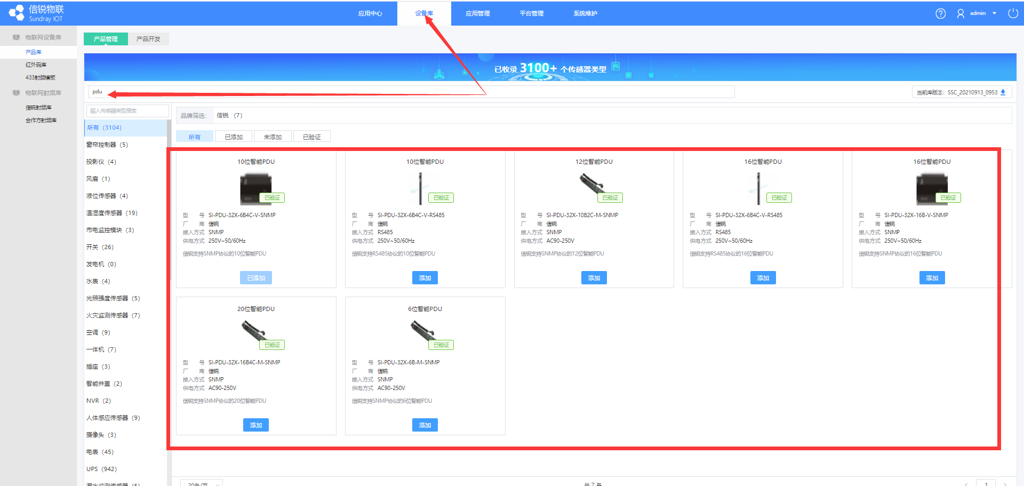Click the pdu search input field
The image size is (1024, 486).
pyautogui.click(x=411, y=92)
